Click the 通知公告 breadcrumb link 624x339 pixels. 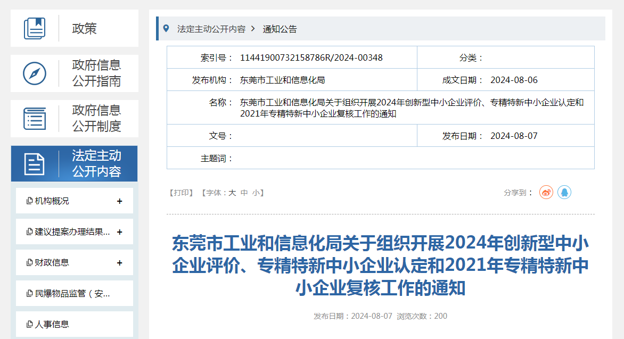coord(280,29)
